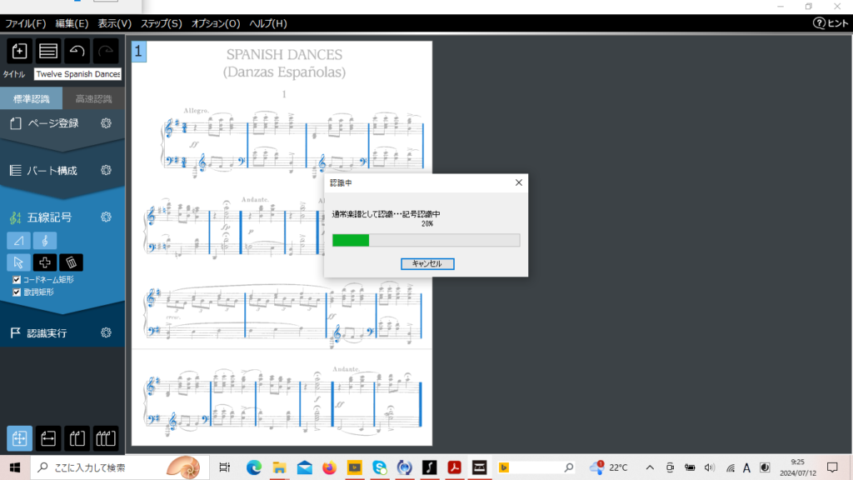Click the ヒント help link

tap(831, 23)
